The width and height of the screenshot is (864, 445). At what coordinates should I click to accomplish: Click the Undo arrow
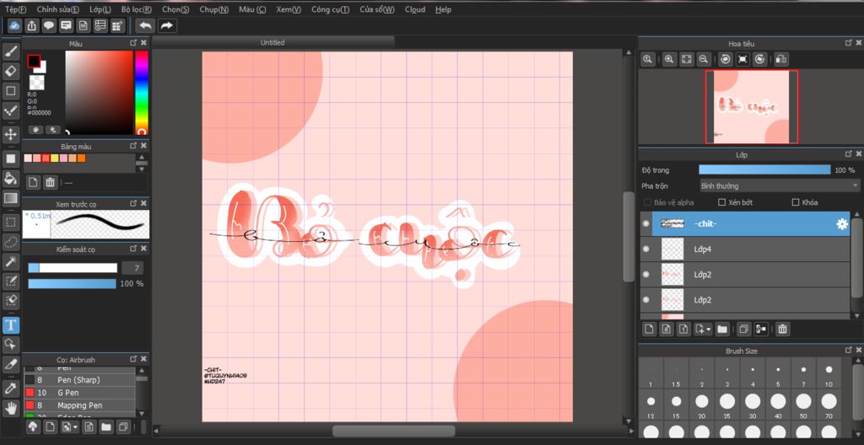point(145,25)
